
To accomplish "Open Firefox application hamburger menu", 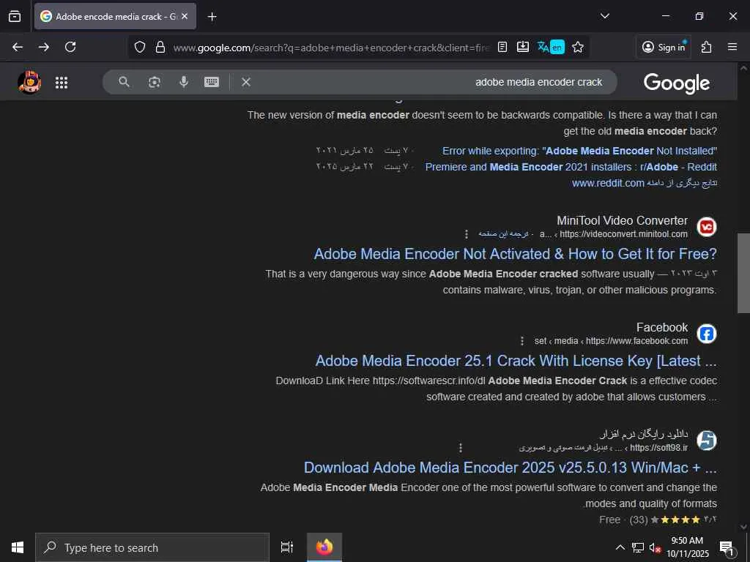I will [732, 47].
